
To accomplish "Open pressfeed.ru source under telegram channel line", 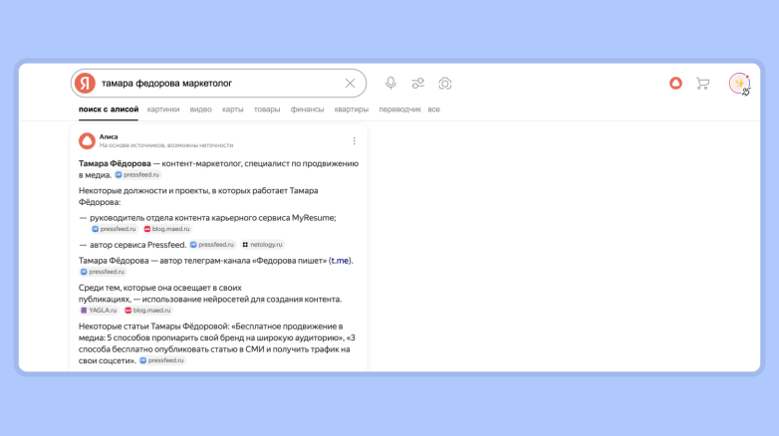I will click(x=103, y=272).
